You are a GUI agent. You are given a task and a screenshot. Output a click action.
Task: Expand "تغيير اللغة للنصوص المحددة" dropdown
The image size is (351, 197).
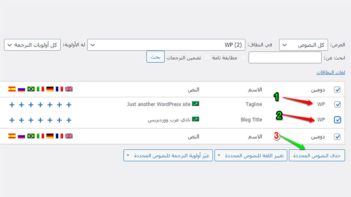coord(251,156)
